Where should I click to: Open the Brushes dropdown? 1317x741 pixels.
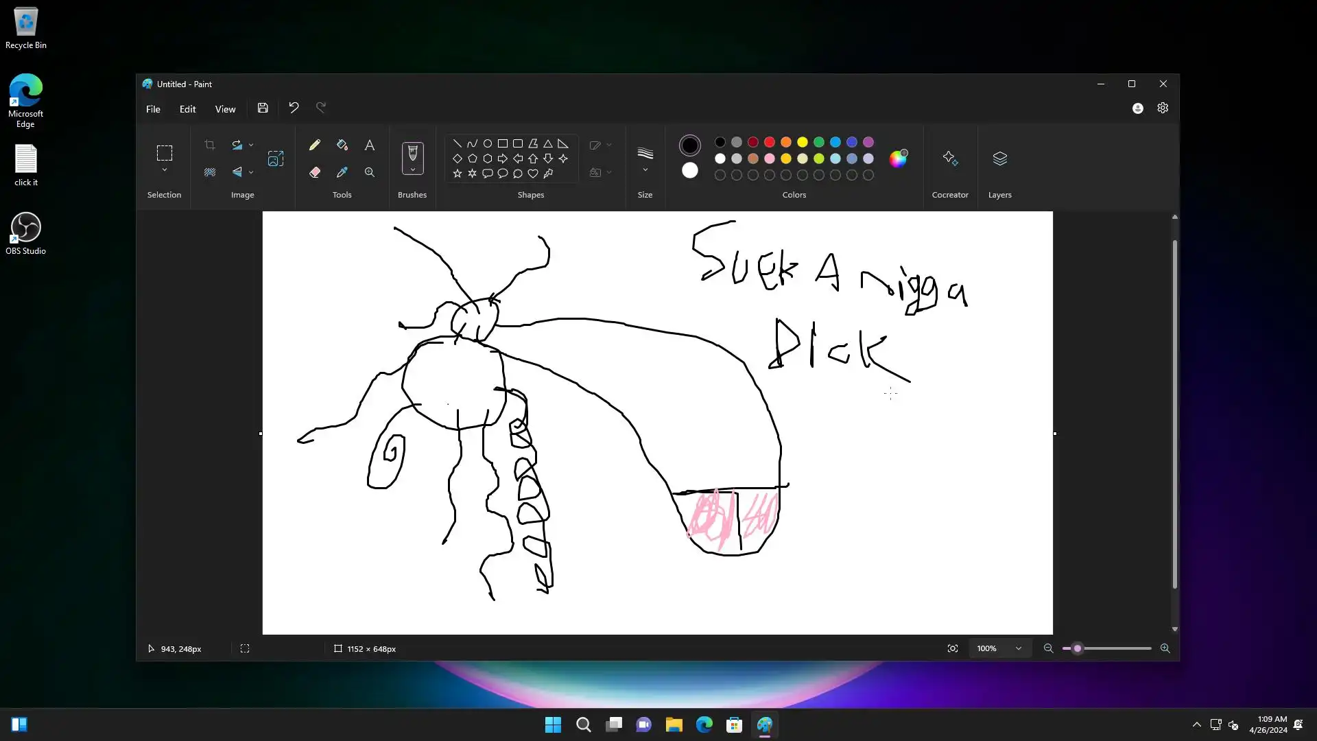[x=412, y=170]
